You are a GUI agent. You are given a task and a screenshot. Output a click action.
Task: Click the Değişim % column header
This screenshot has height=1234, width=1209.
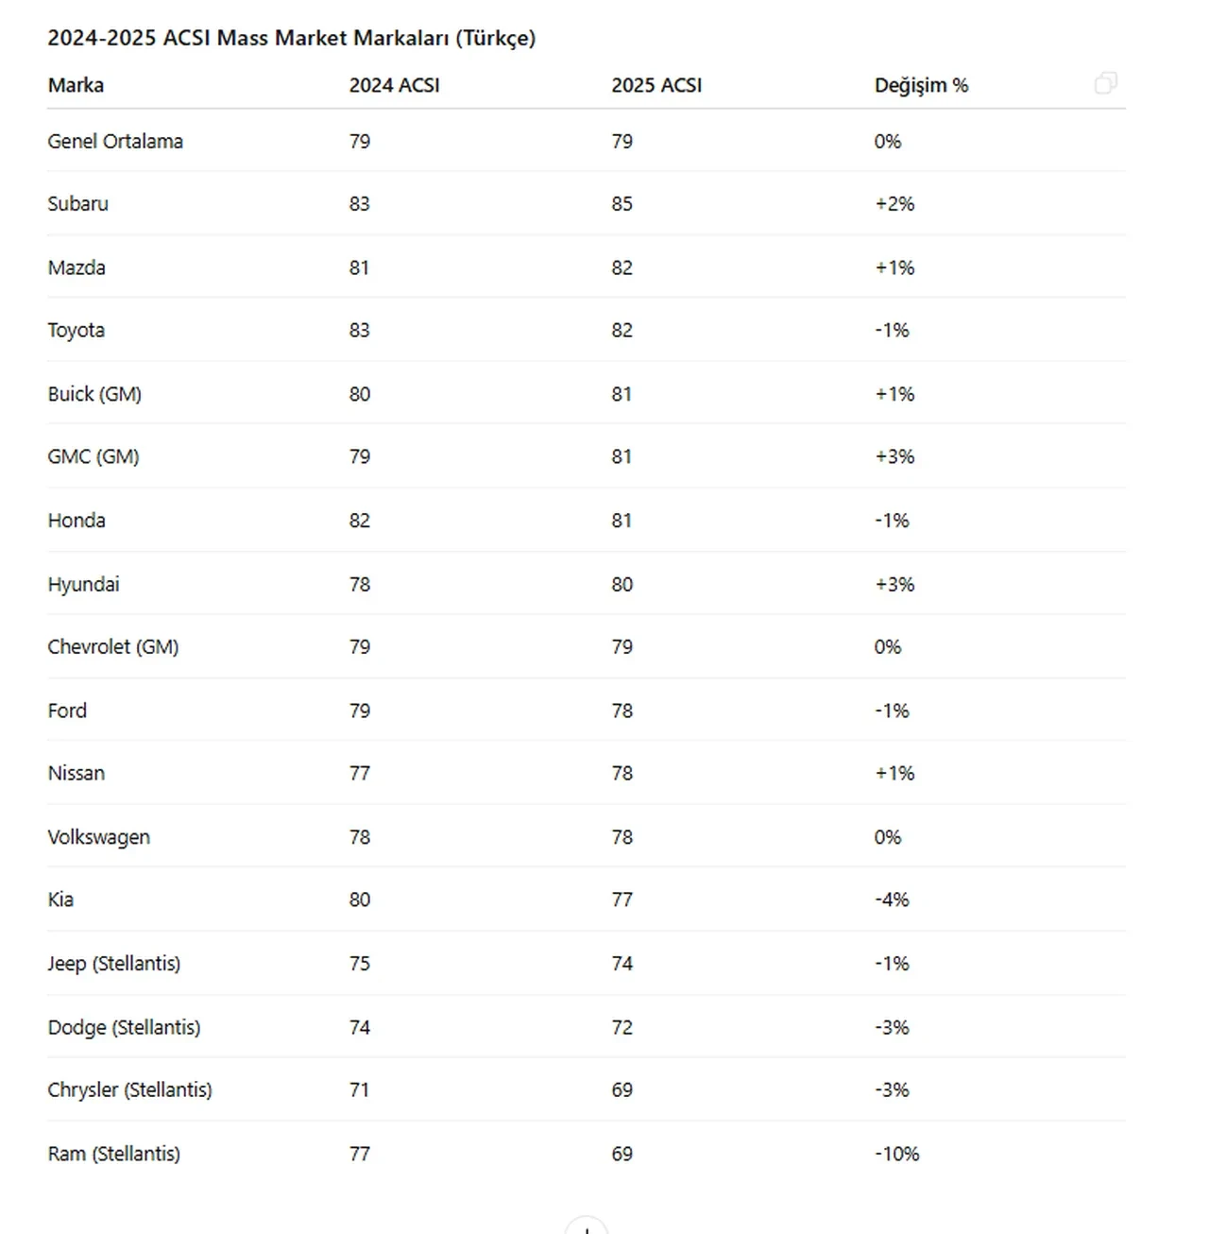[x=921, y=85]
